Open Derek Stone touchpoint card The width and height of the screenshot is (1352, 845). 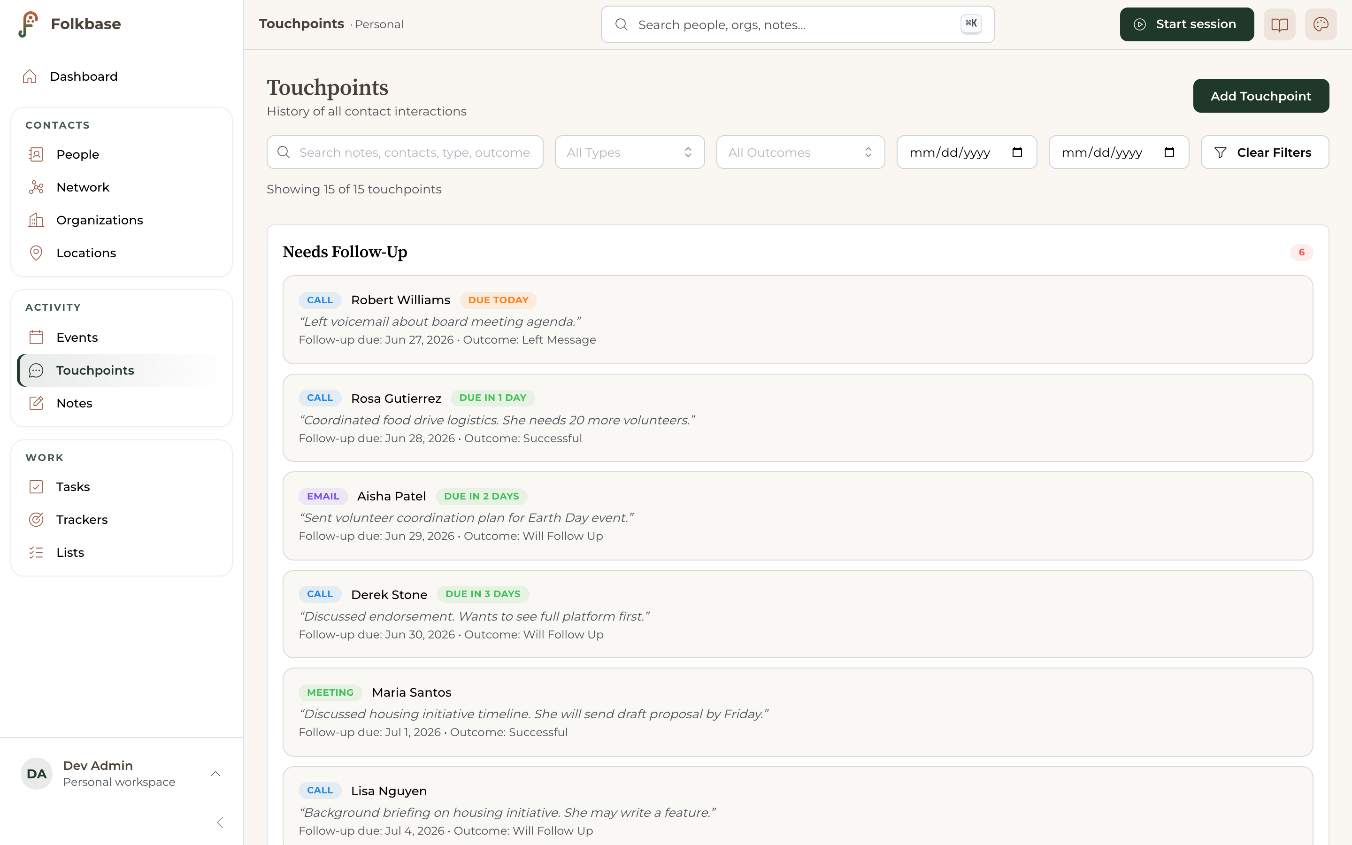coord(797,614)
